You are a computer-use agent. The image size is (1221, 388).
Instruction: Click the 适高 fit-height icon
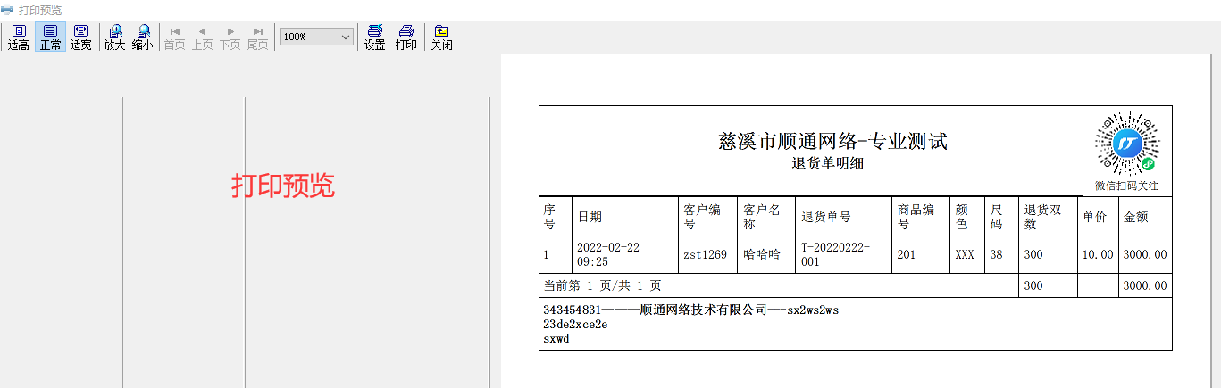19,37
